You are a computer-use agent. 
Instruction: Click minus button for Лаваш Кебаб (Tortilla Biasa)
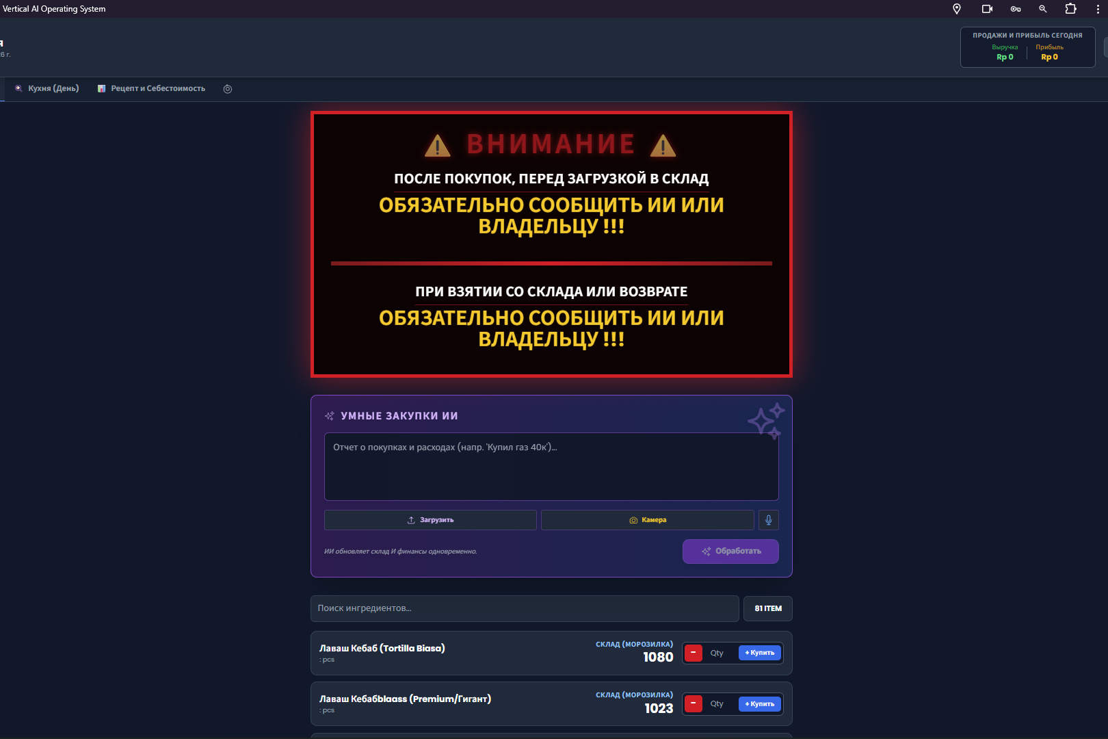[x=694, y=653]
